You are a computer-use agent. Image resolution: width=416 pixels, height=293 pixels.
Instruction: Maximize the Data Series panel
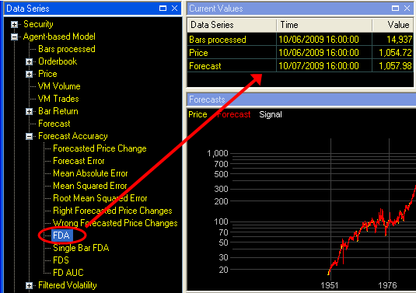pyautogui.click(x=163, y=9)
